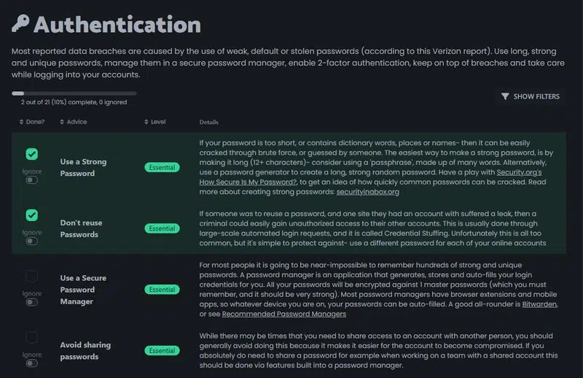This screenshot has height=378, width=583.
Task: Click the Essential badge for Use a Strong Password
Action: (161, 167)
